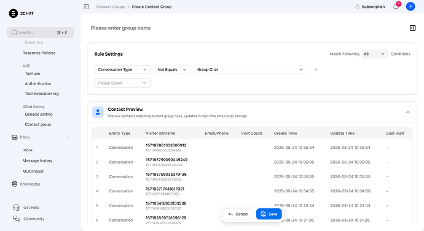The image size is (424, 231).
Task: Open the user profile avatar
Action: (410, 7)
